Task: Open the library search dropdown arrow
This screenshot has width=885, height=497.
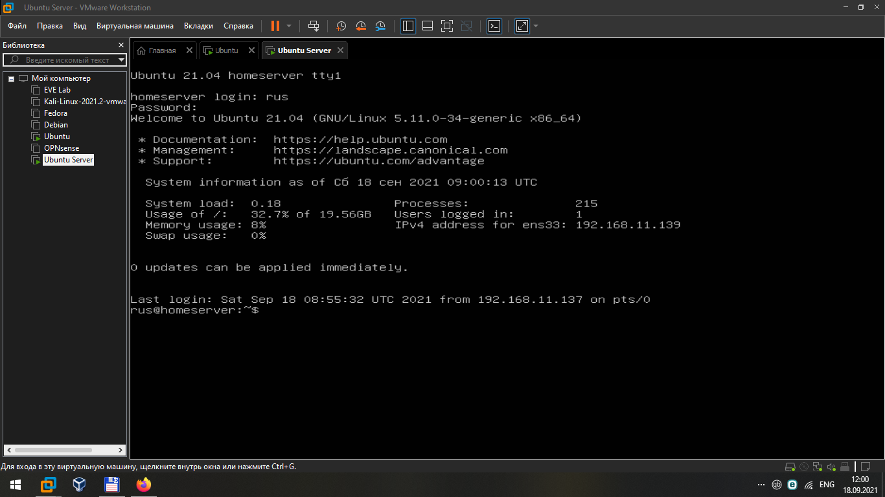Action: click(121, 60)
